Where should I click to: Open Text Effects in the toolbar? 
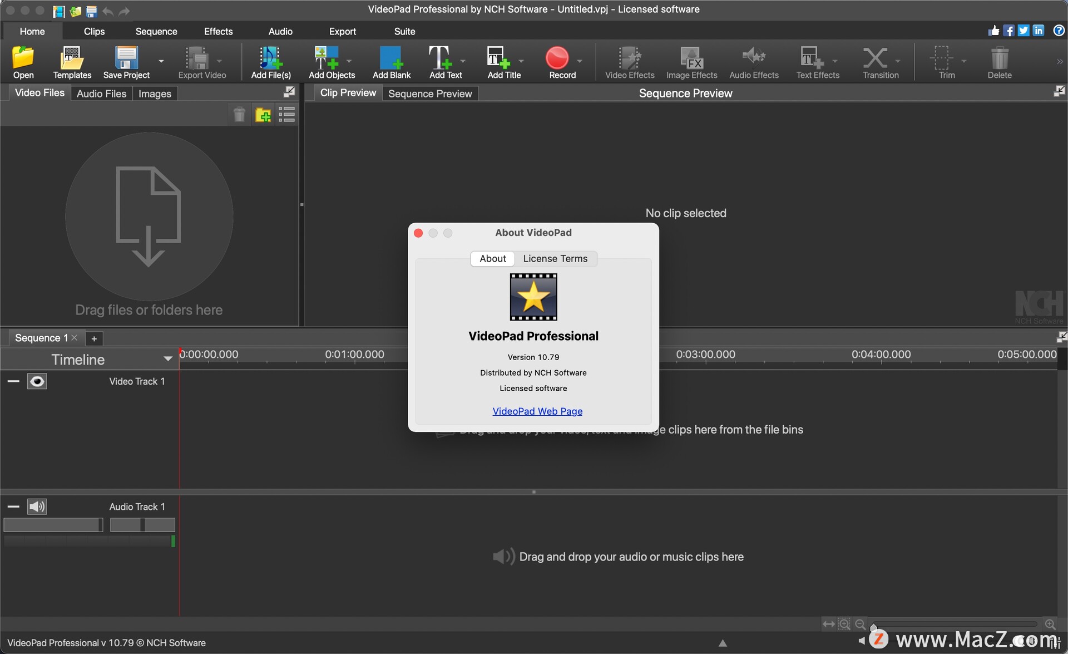pyautogui.click(x=818, y=62)
